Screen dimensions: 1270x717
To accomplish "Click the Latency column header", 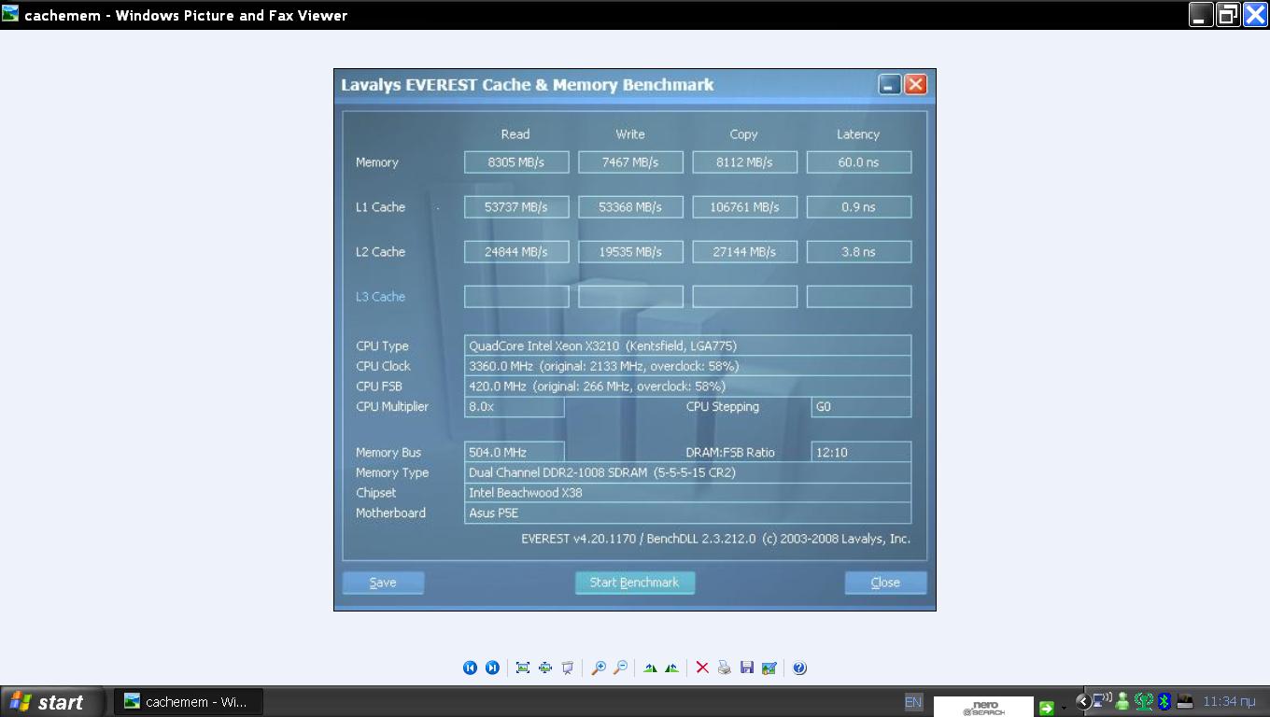I will [858, 134].
